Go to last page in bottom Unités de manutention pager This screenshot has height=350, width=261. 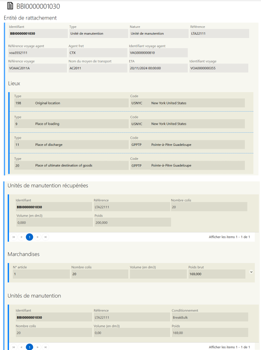click(x=46, y=347)
